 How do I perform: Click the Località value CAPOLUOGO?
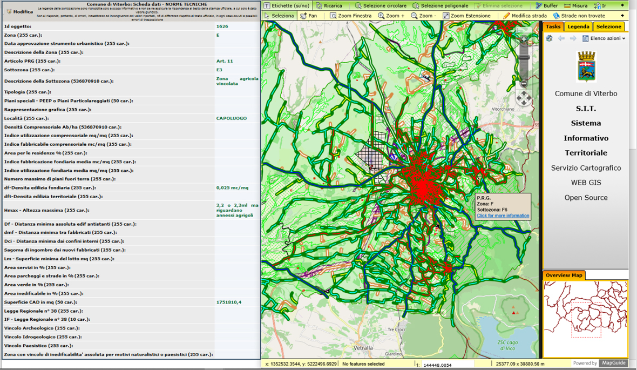232,118
